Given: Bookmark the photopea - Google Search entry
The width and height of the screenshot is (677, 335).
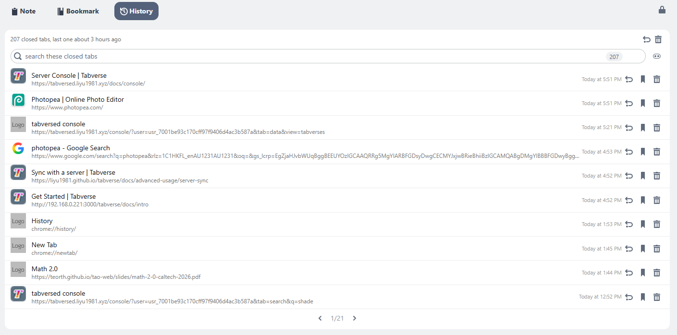Looking at the screenshot, I should tap(643, 152).
